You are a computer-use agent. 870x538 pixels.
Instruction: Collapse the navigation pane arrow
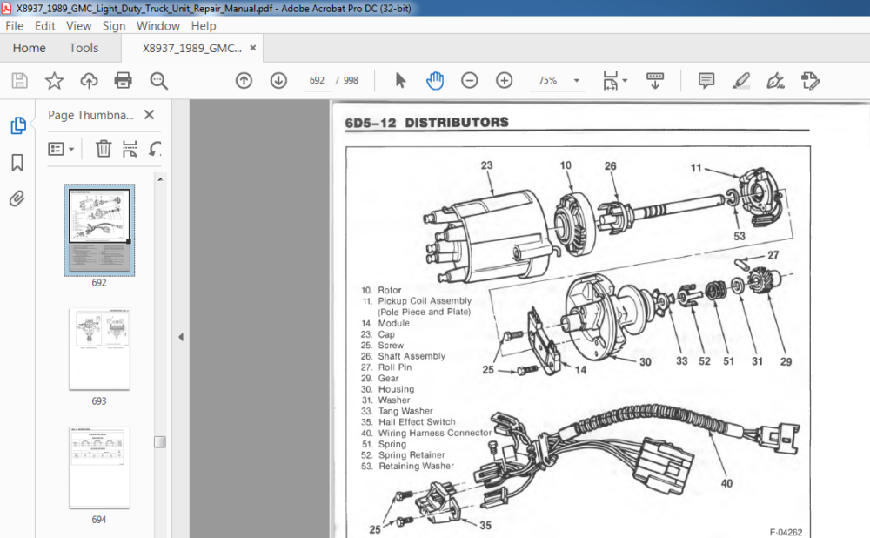181,337
